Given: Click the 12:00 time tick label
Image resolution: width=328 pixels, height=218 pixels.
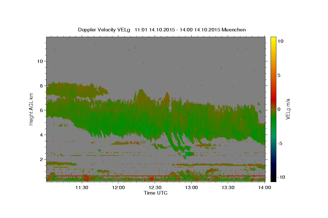Looking at the screenshot, I should (118, 187).
